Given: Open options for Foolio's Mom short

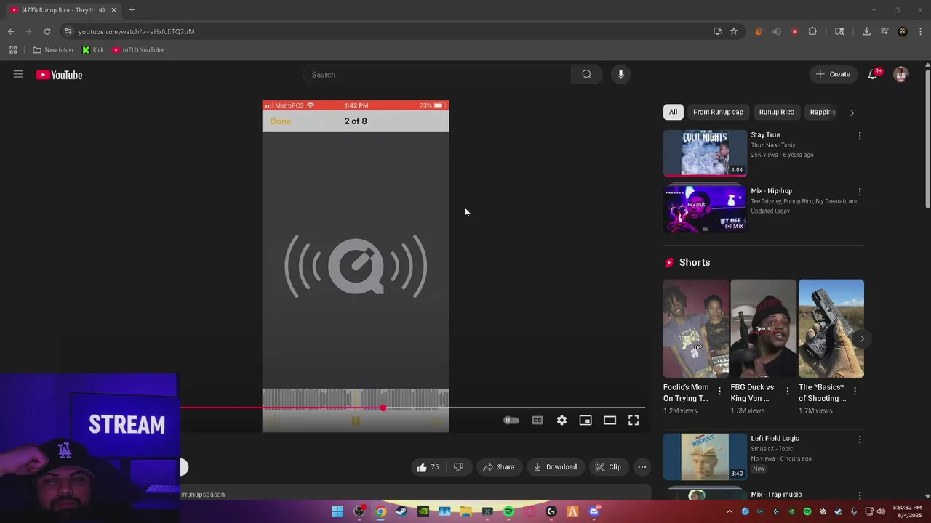Looking at the screenshot, I should click(x=719, y=392).
